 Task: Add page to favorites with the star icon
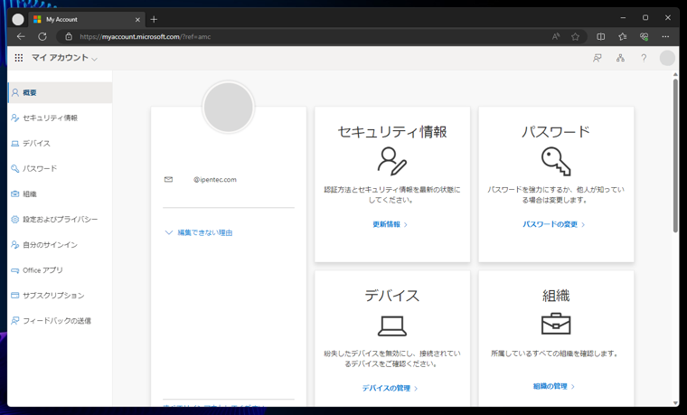click(575, 37)
